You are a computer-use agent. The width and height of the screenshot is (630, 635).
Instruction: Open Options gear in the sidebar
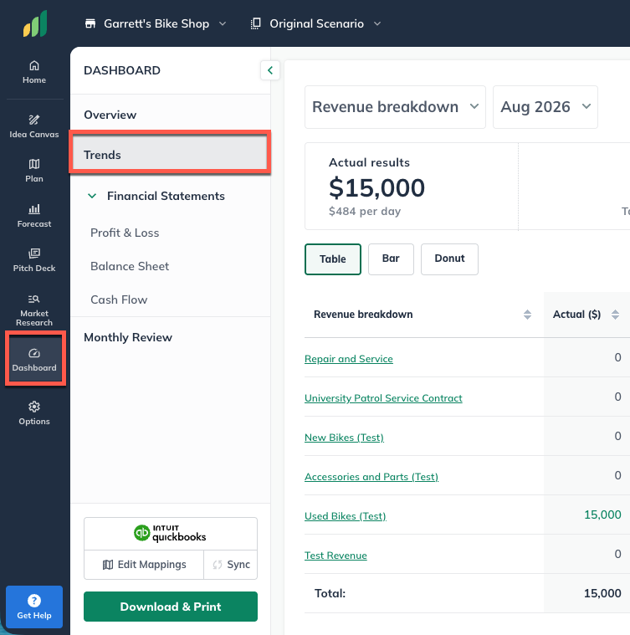(x=34, y=413)
